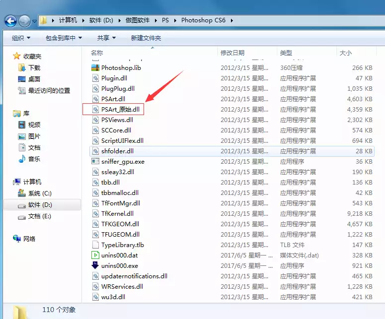
Task: Select file TfKernel.dll
Action: tap(117, 213)
